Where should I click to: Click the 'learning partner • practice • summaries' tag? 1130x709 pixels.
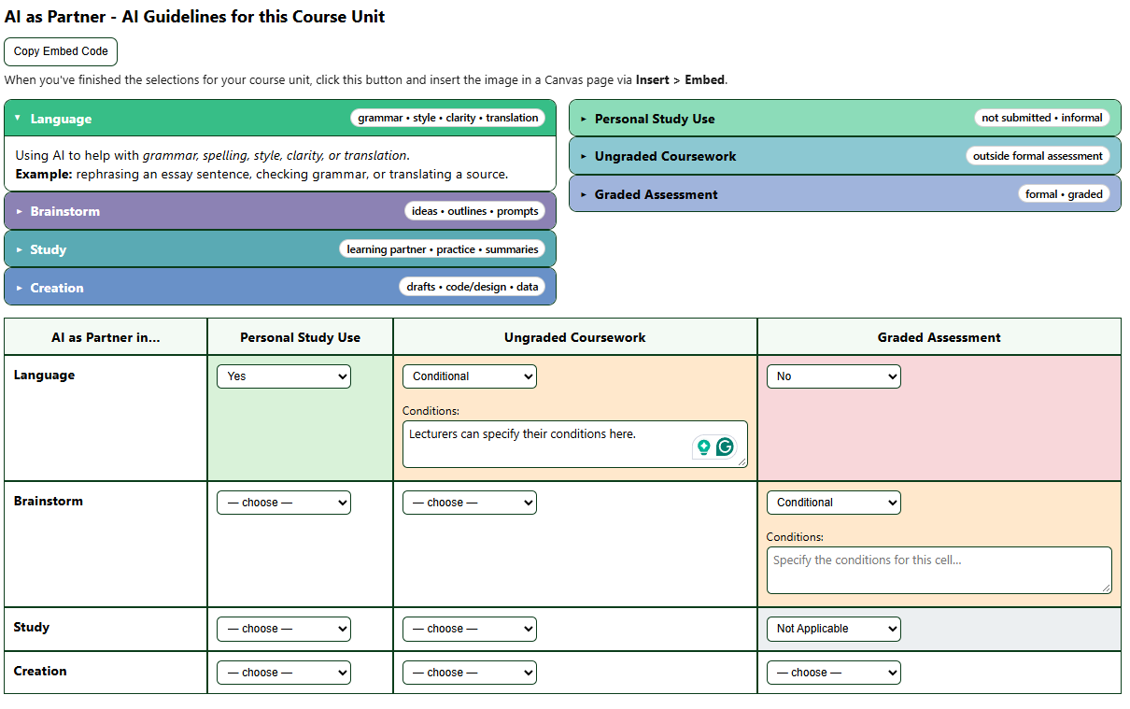coord(443,249)
